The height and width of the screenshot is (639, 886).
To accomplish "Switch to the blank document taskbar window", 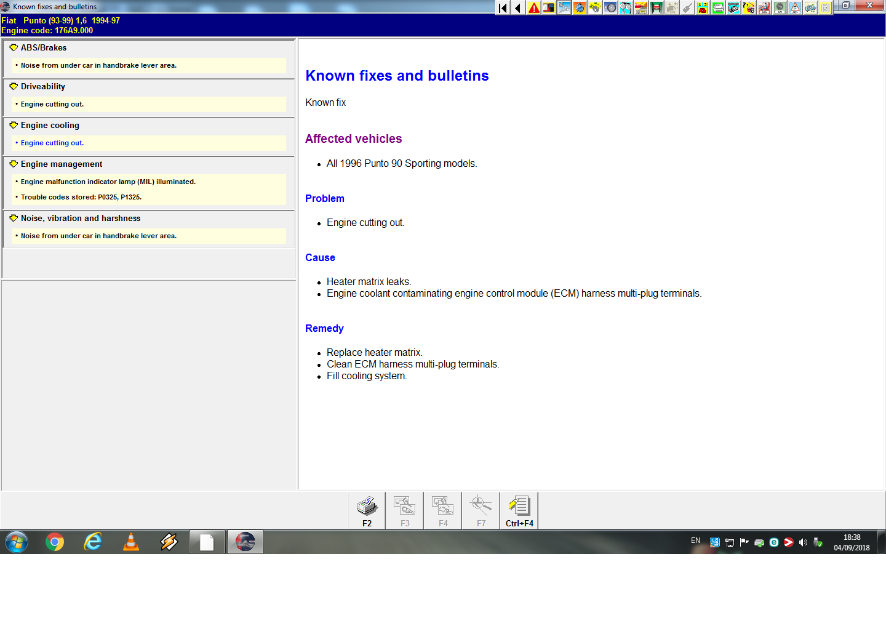I will tap(207, 542).
